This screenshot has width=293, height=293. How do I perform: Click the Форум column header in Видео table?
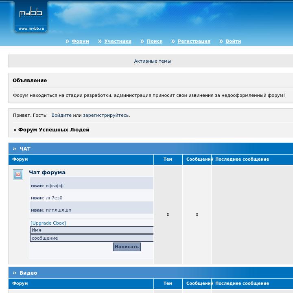20,283
